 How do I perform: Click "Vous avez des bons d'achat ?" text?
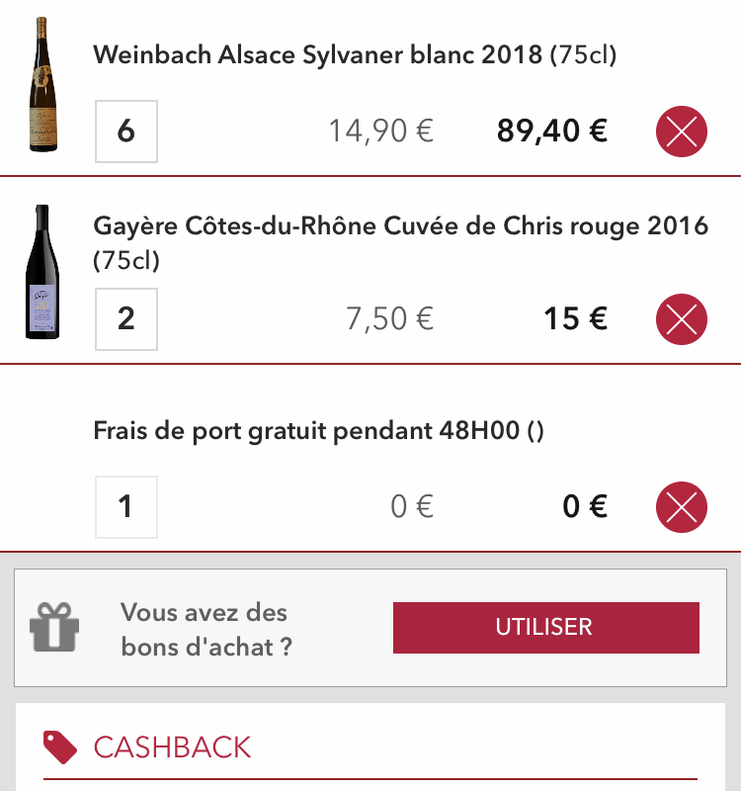(206, 630)
